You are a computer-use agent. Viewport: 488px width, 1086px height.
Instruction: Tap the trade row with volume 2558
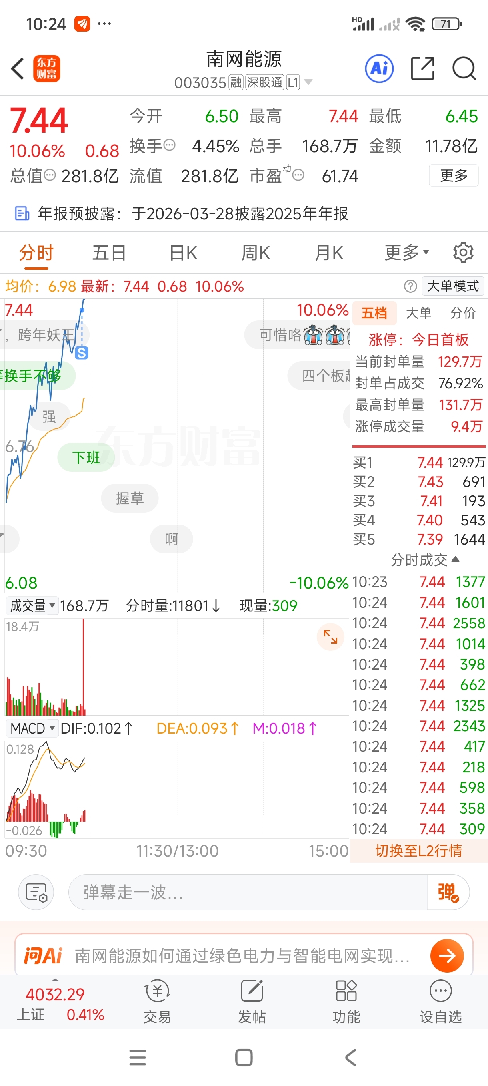tap(419, 623)
